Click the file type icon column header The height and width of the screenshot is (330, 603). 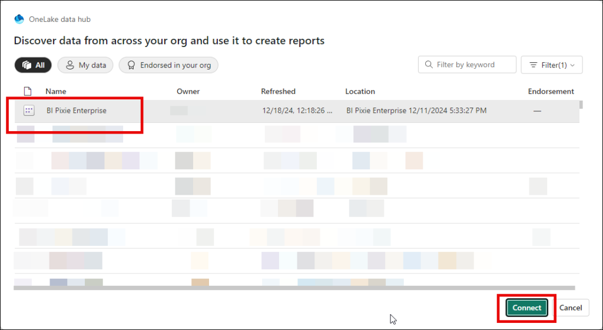click(27, 91)
